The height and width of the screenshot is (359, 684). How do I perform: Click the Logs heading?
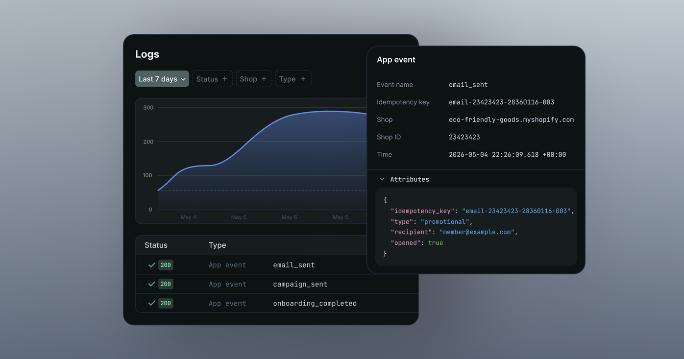[x=147, y=54]
